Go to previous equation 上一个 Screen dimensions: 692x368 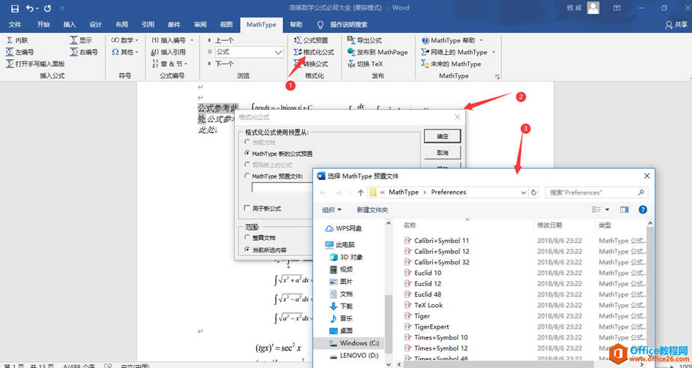221,40
